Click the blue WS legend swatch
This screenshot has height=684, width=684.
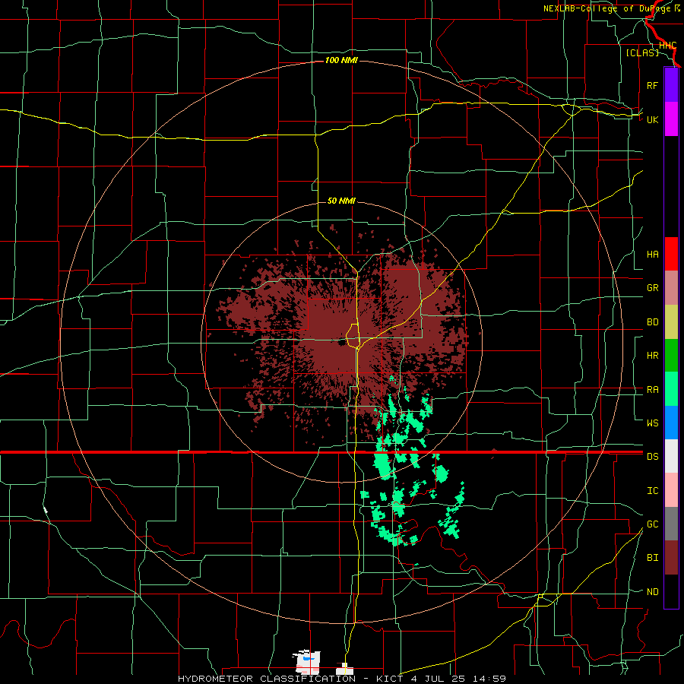click(x=671, y=423)
